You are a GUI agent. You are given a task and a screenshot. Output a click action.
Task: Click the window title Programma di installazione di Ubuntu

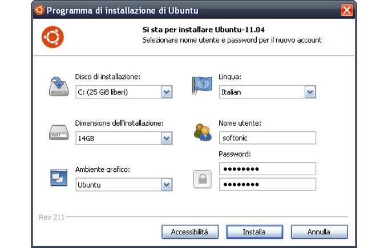tap(122, 11)
